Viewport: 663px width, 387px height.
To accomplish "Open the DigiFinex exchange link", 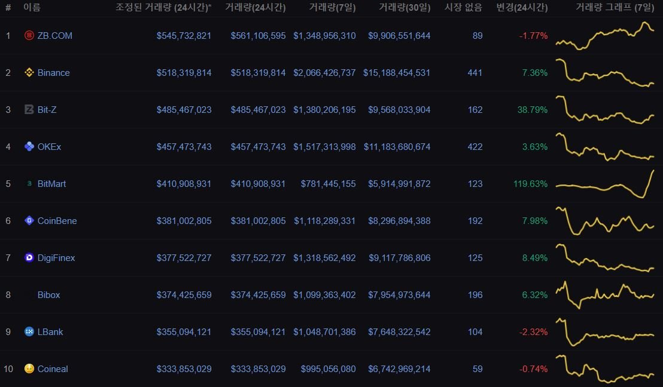I will tap(56, 258).
